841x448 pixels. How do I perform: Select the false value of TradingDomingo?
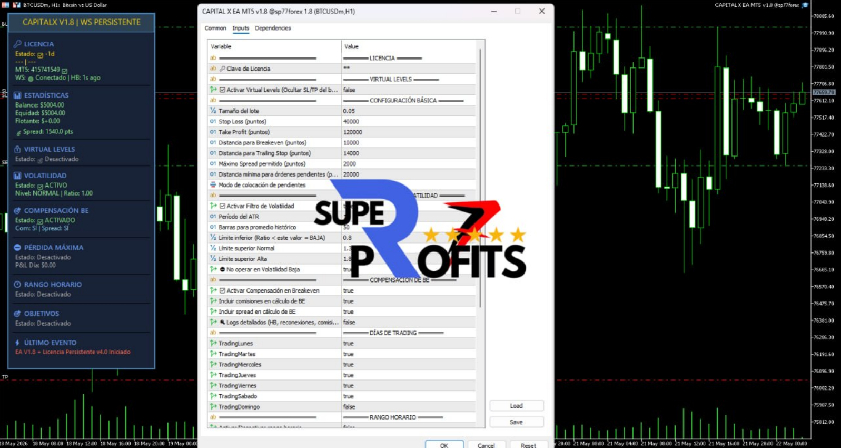pos(409,406)
